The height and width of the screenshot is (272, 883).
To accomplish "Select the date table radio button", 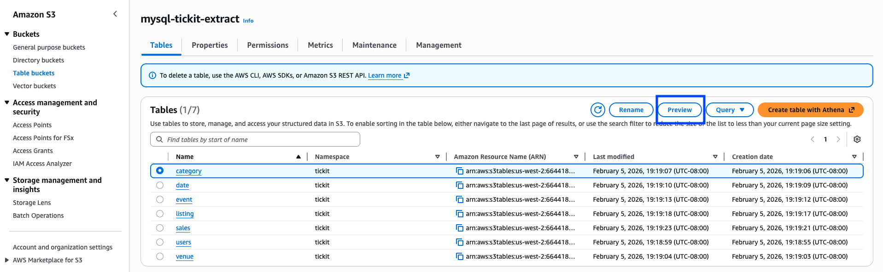I will click(160, 185).
